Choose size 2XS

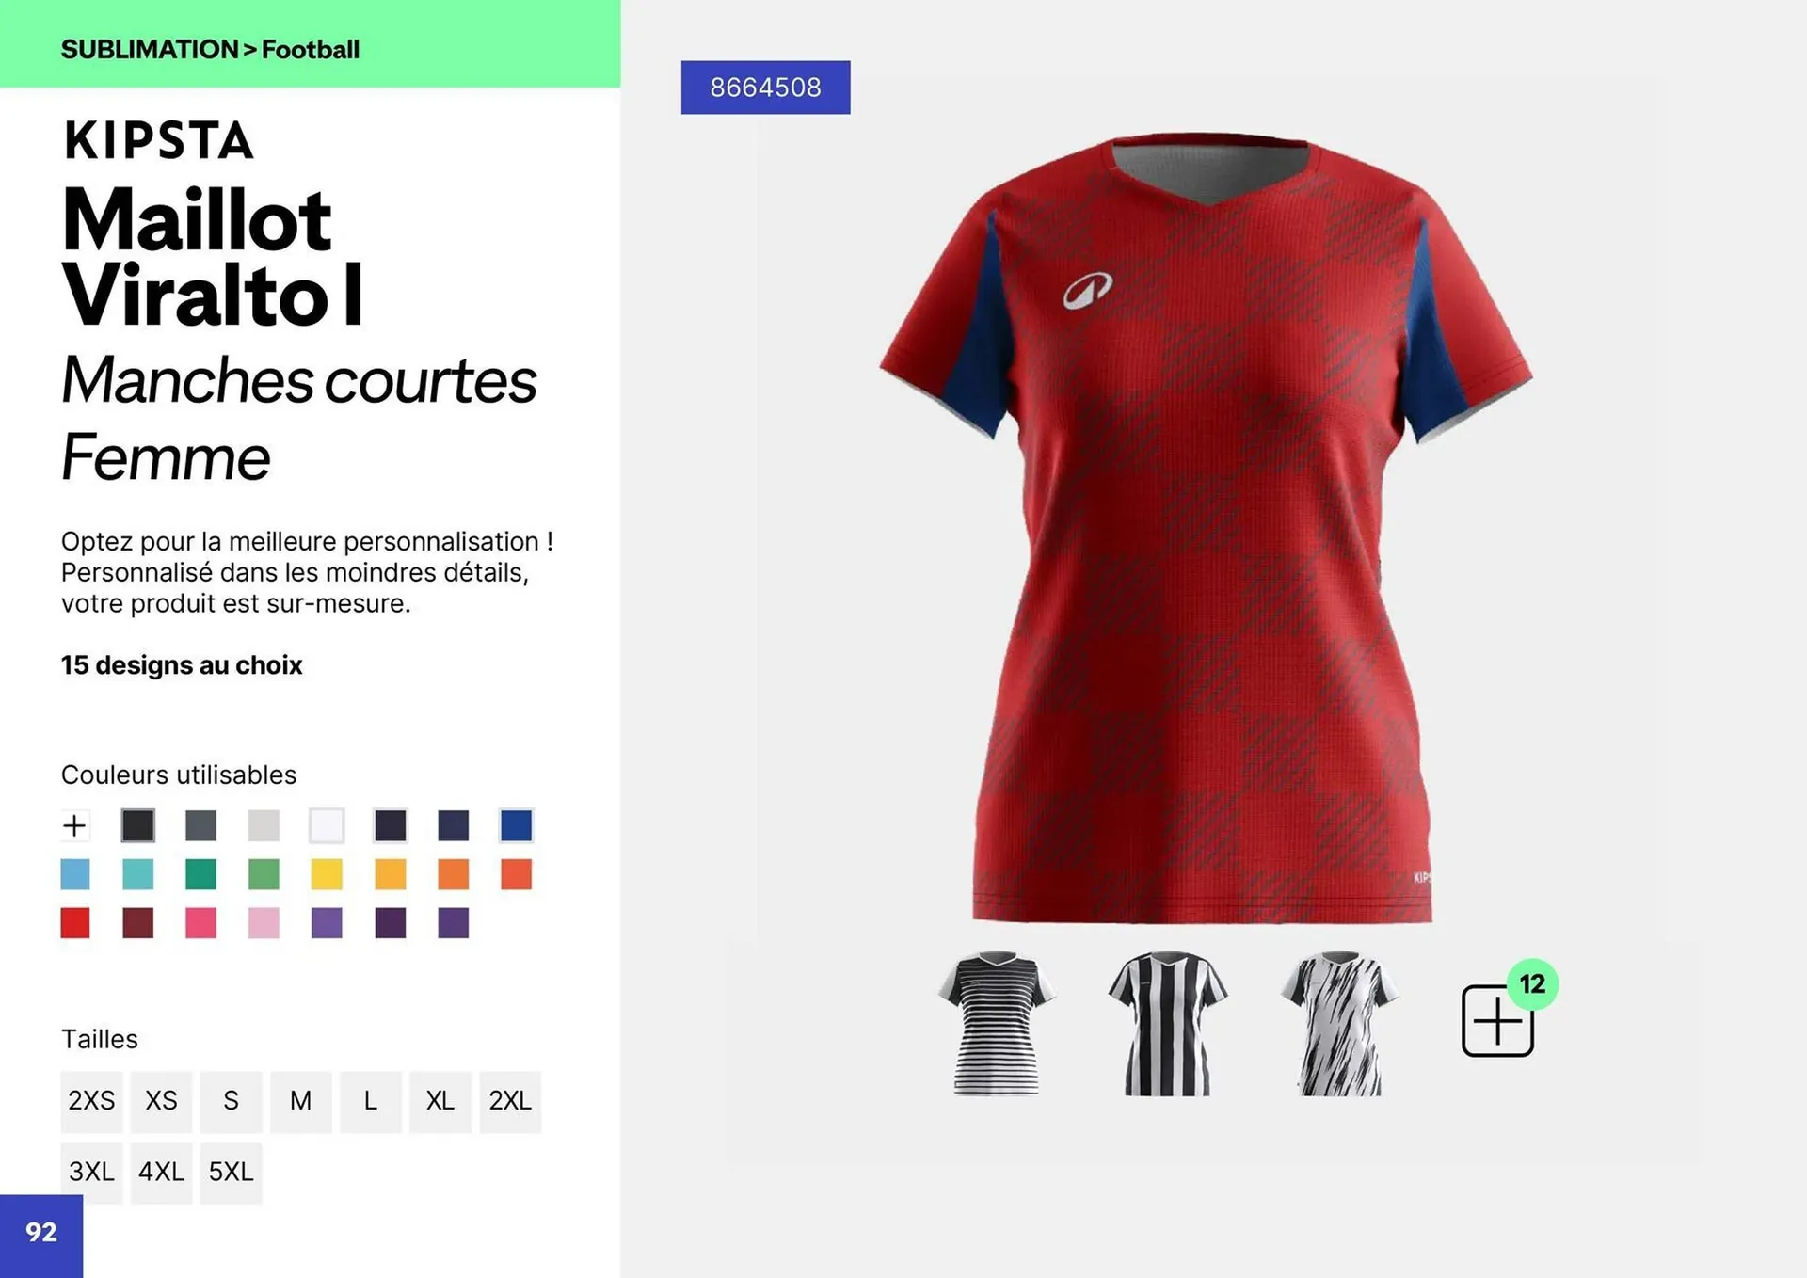tap(91, 1101)
